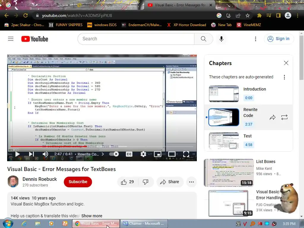Viewport: 304px width, 228px height.
Task: Search with your voice microphone
Action: [x=221, y=39]
